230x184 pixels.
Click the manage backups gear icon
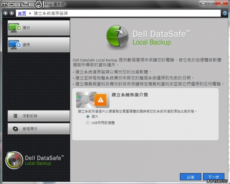pos(15,129)
